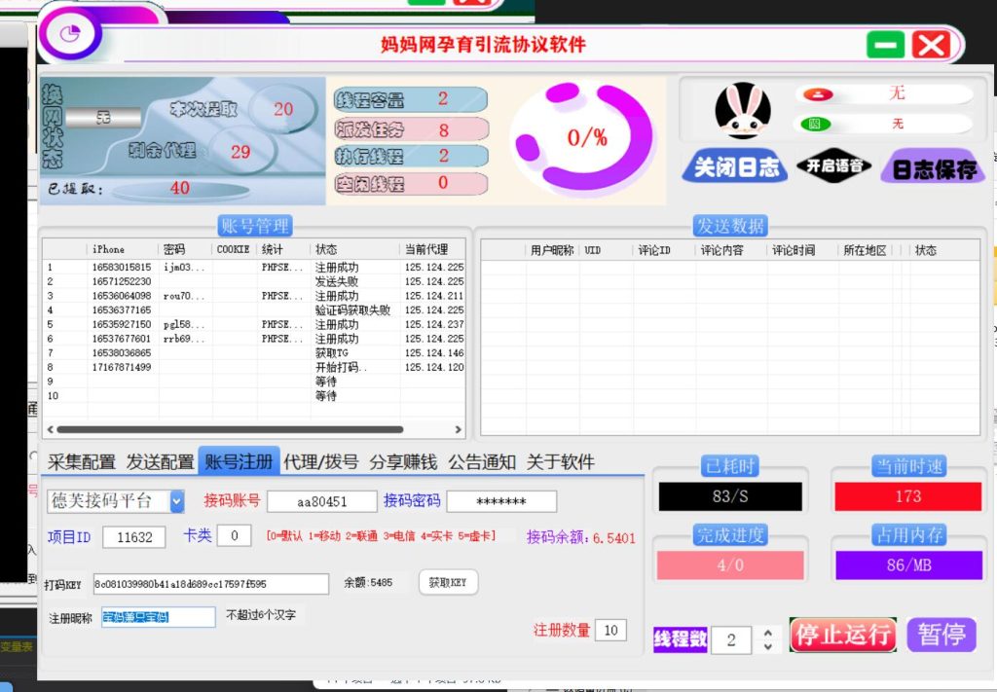Click the 完成进度 progress bar
The height and width of the screenshot is (692, 997).
pos(731,565)
